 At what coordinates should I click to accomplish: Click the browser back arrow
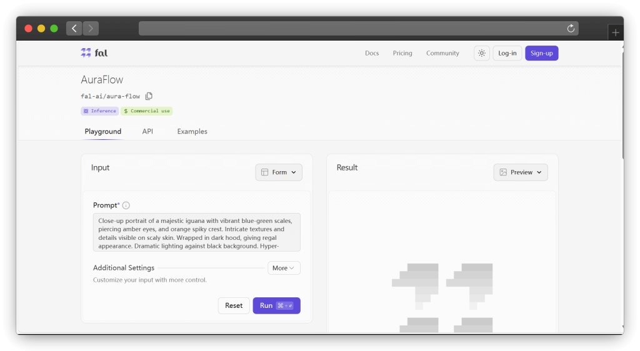(74, 28)
